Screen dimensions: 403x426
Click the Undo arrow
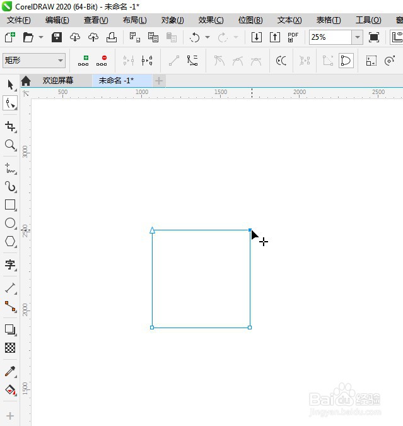195,37
